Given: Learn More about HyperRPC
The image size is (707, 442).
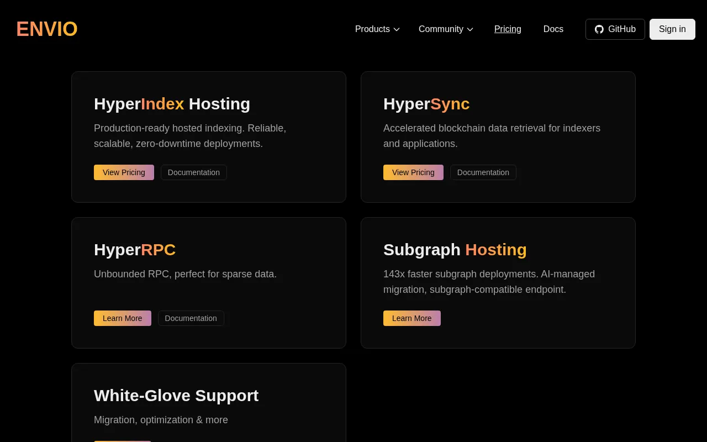Looking at the screenshot, I should [x=123, y=318].
